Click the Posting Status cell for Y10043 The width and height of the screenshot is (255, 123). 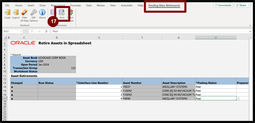click(216, 95)
